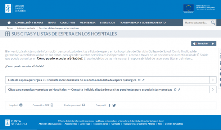
Task: Click the grid icon beside page title
Action: pyautogui.click(x=8, y=34)
